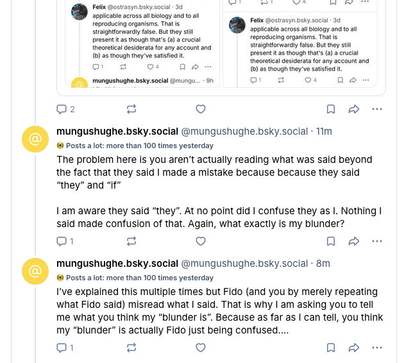Like the 11m post

coord(200,241)
